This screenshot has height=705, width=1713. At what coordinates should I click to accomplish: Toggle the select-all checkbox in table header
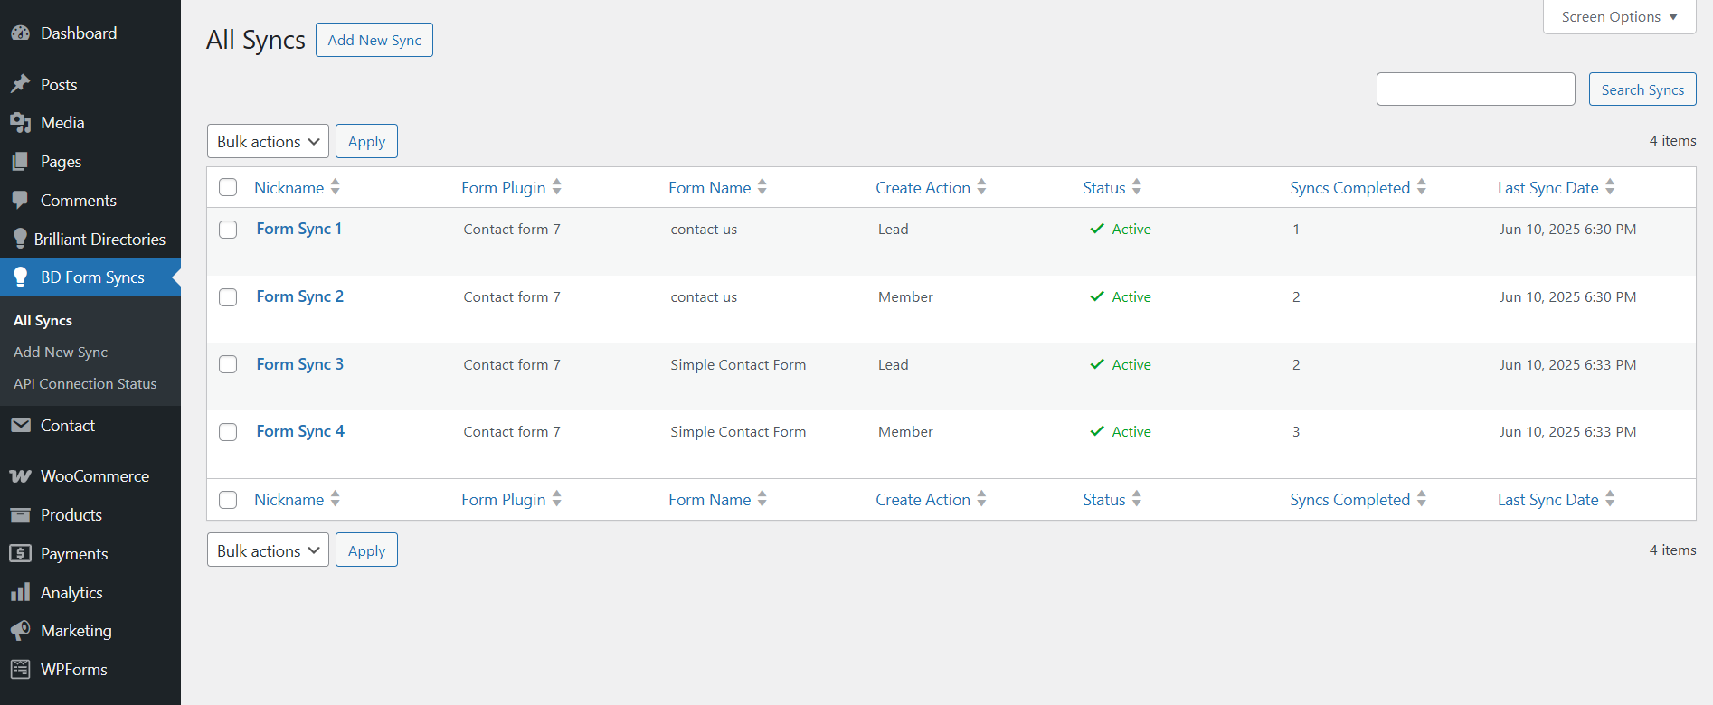click(x=228, y=187)
